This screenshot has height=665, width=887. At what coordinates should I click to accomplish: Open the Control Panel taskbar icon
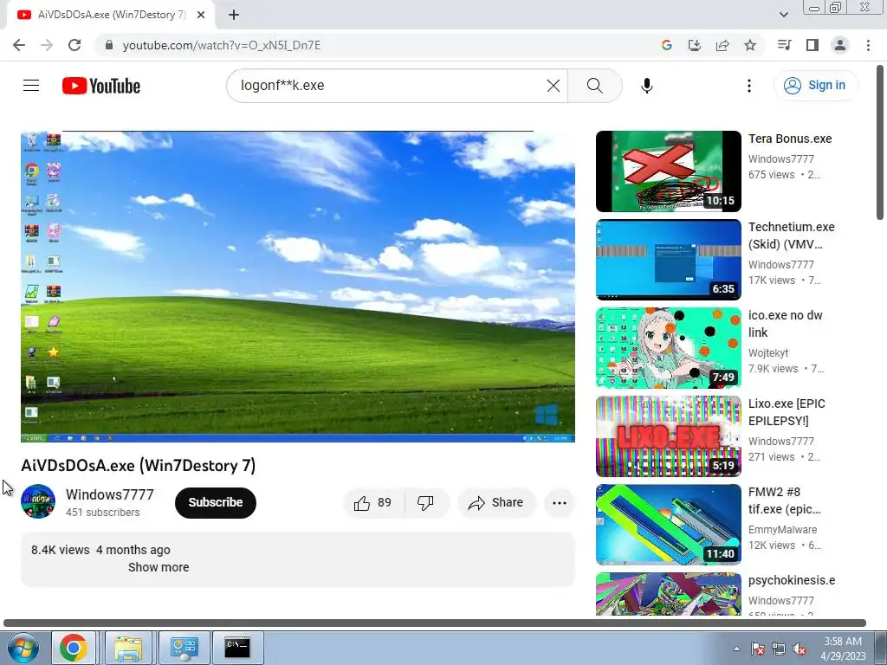point(184,648)
